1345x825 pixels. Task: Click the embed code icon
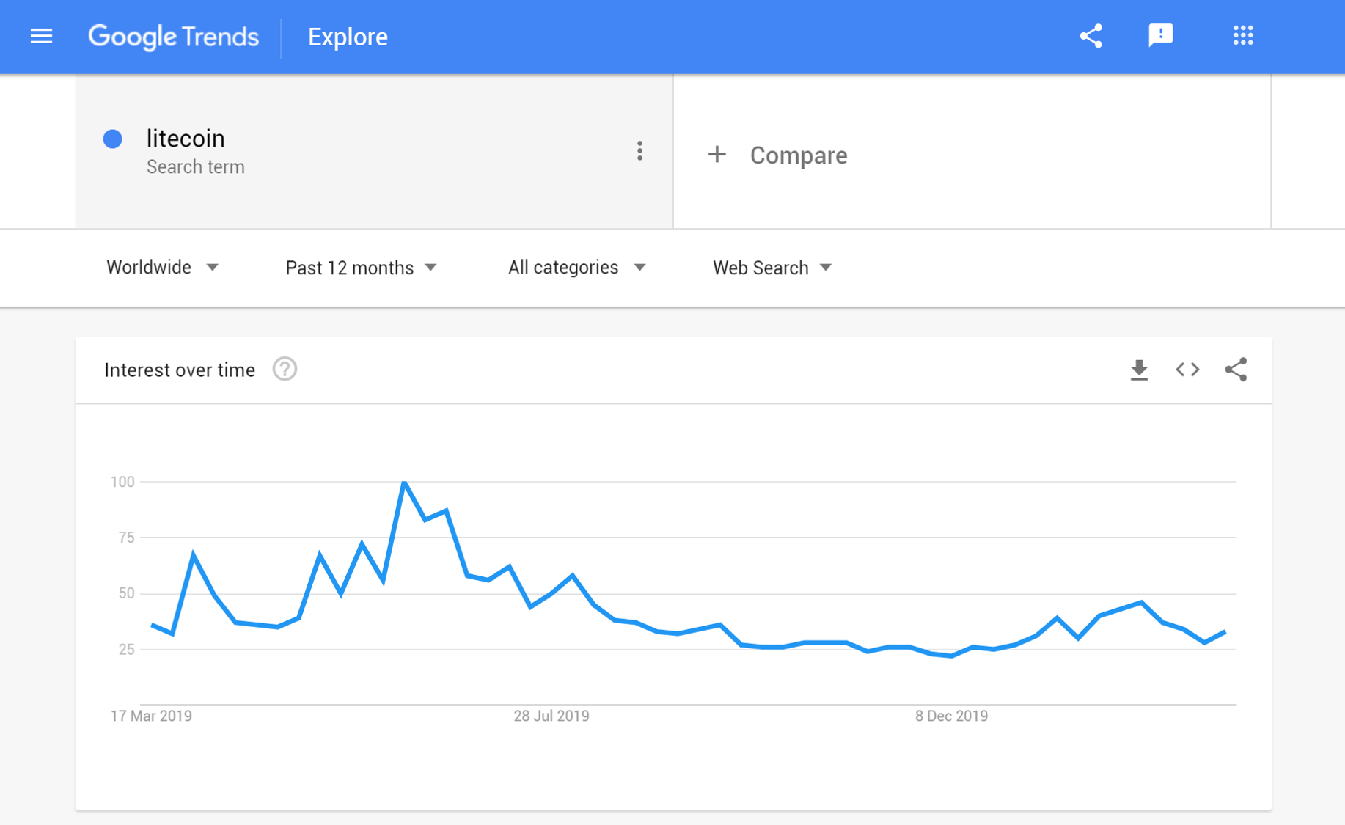pos(1187,370)
